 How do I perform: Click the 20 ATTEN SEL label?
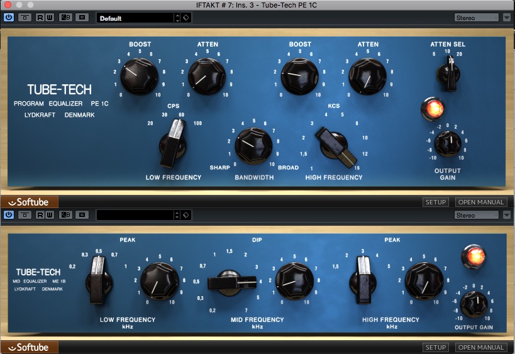[459, 54]
